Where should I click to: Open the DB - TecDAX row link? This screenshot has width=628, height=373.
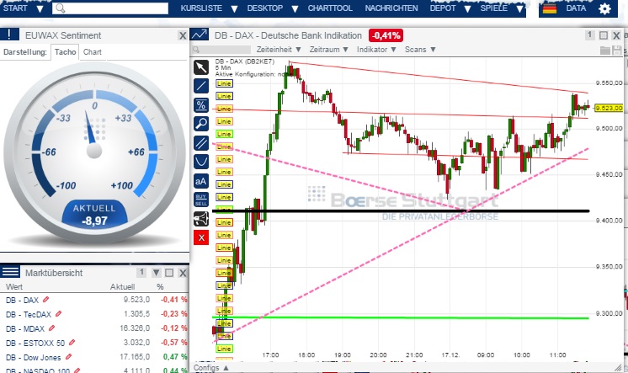coord(29,314)
